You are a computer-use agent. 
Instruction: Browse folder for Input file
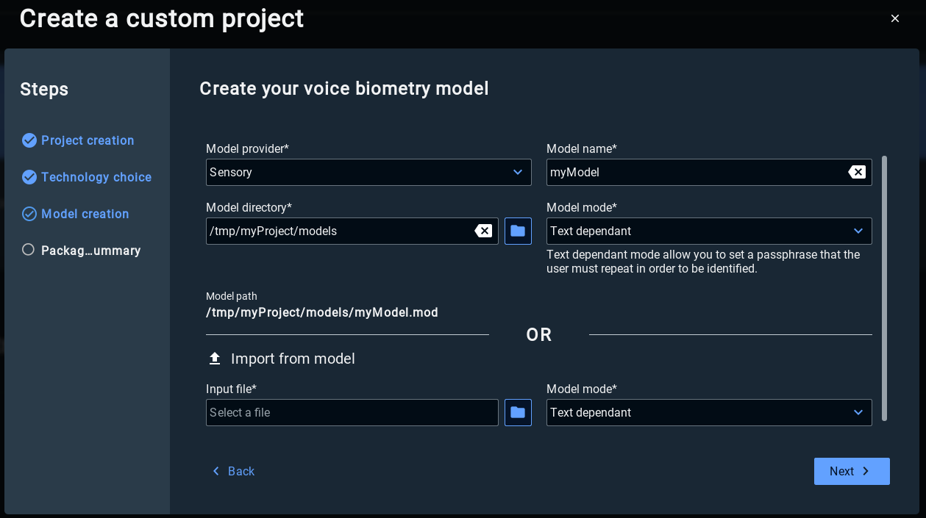[518, 412]
